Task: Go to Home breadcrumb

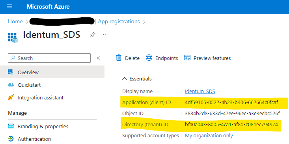Action: [15, 21]
